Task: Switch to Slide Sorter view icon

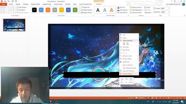Action: pos(152,98)
